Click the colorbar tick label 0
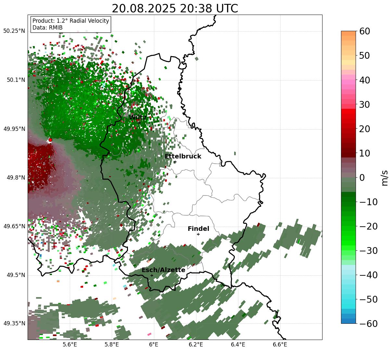Image resolution: width=392 pixels, height=351 pixels. coord(362,178)
